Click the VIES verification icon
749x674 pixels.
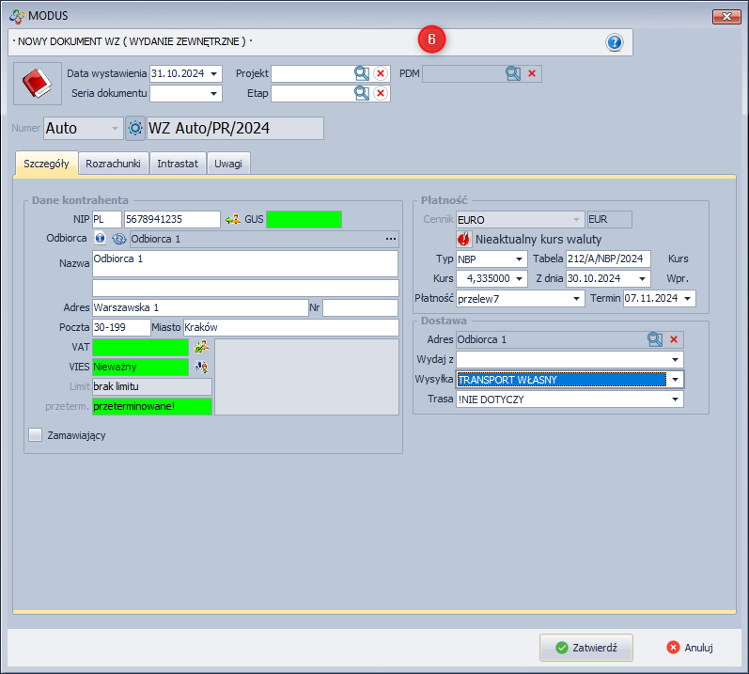[200, 367]
